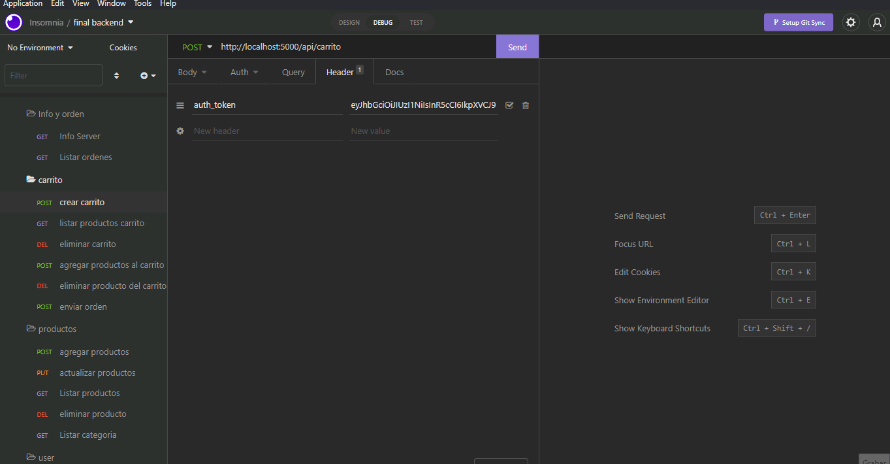Open the settings gear in the top bar

pyautogui.click(x=850, y=22)
